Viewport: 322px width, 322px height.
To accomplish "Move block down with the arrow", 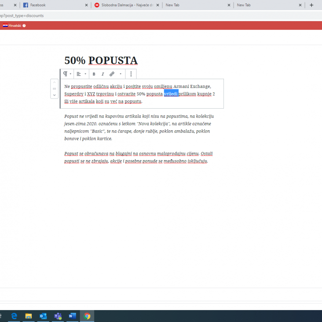I will (x=55, y=95).
